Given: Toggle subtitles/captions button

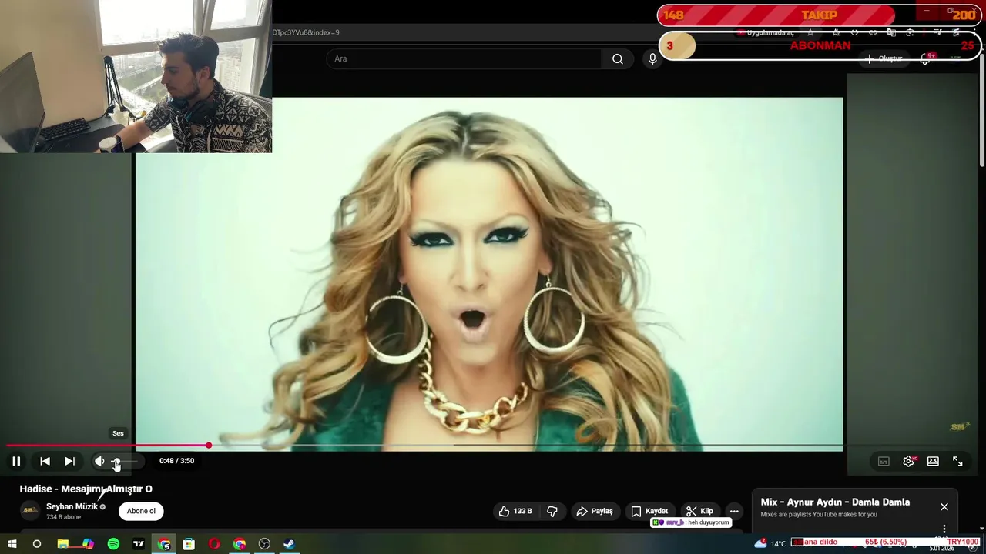Looking at the screenshot, I should click(x=884, y=461).
